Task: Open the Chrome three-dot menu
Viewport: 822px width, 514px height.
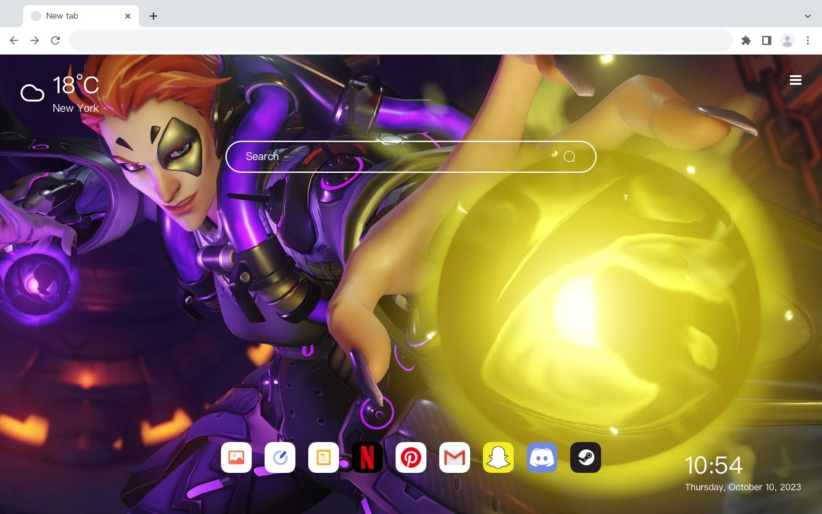Action: 808,40
